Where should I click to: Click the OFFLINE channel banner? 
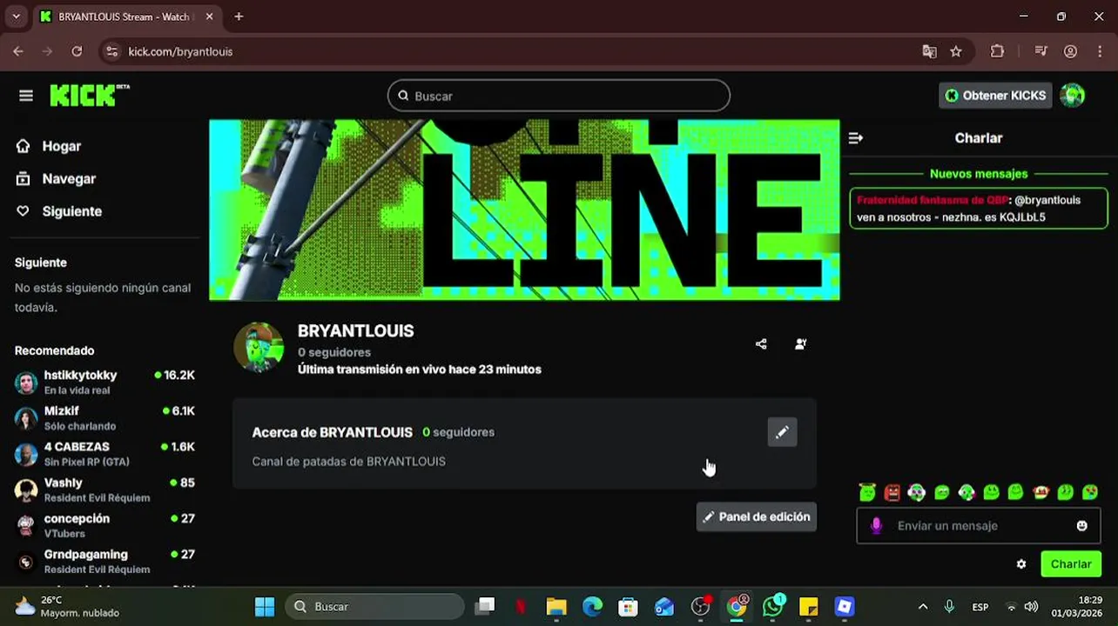click(524, 210)
